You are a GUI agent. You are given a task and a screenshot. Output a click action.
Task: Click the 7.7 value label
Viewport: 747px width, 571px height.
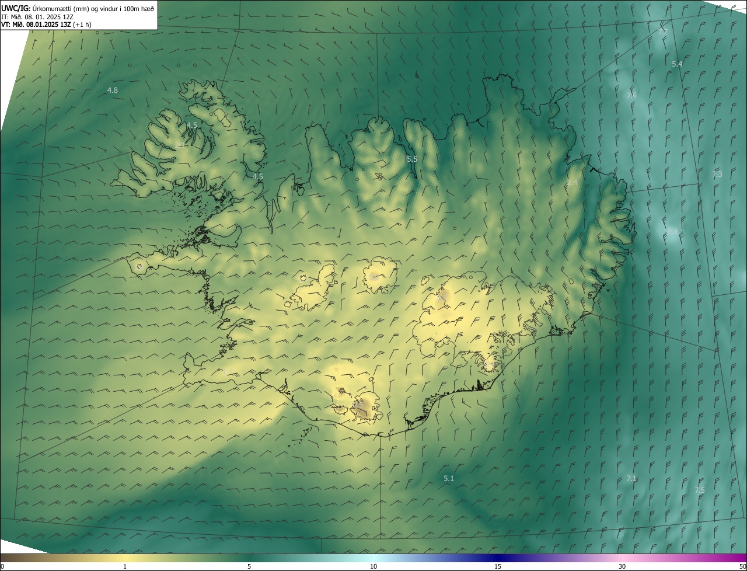point(662,31)
